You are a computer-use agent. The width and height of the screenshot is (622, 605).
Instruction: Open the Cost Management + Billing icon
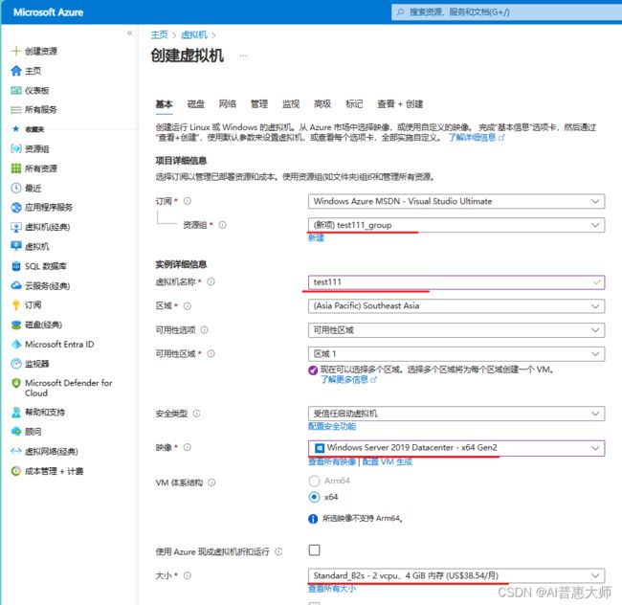coord(16,471)
